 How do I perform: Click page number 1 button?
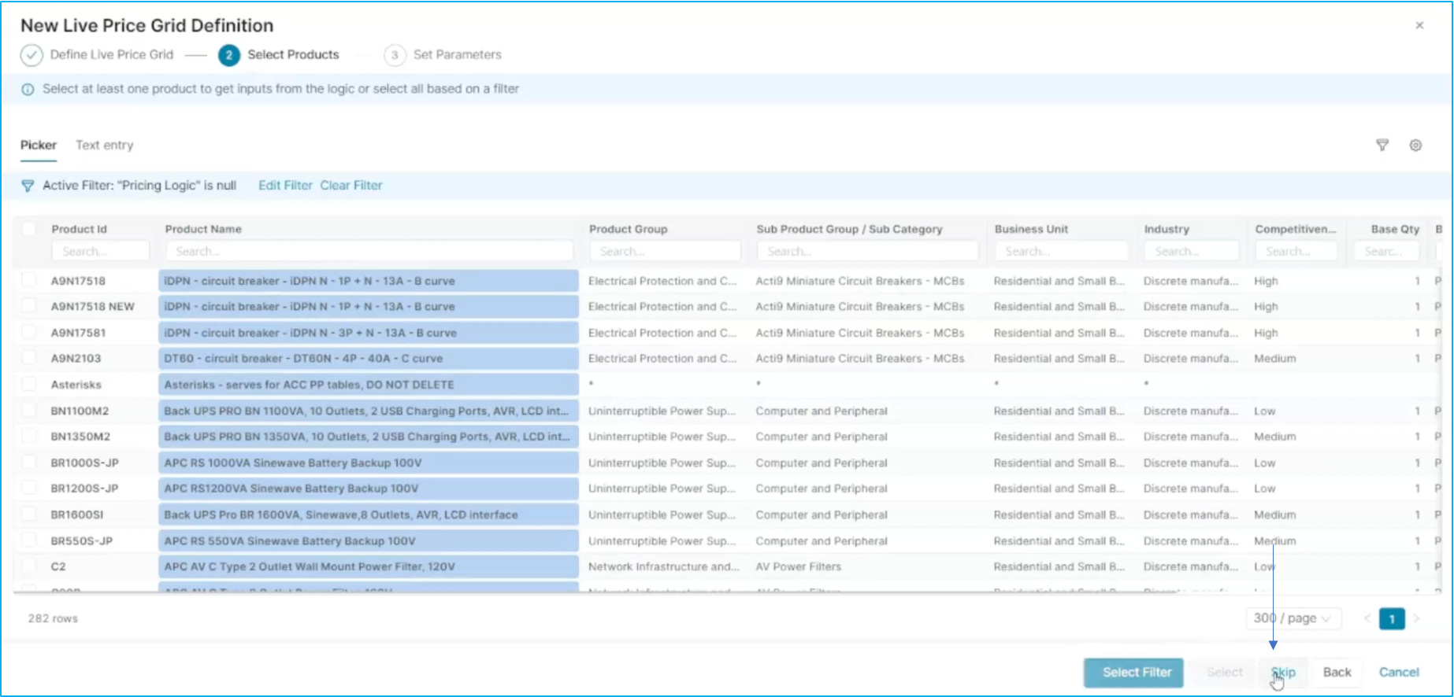click(1392, 619)
